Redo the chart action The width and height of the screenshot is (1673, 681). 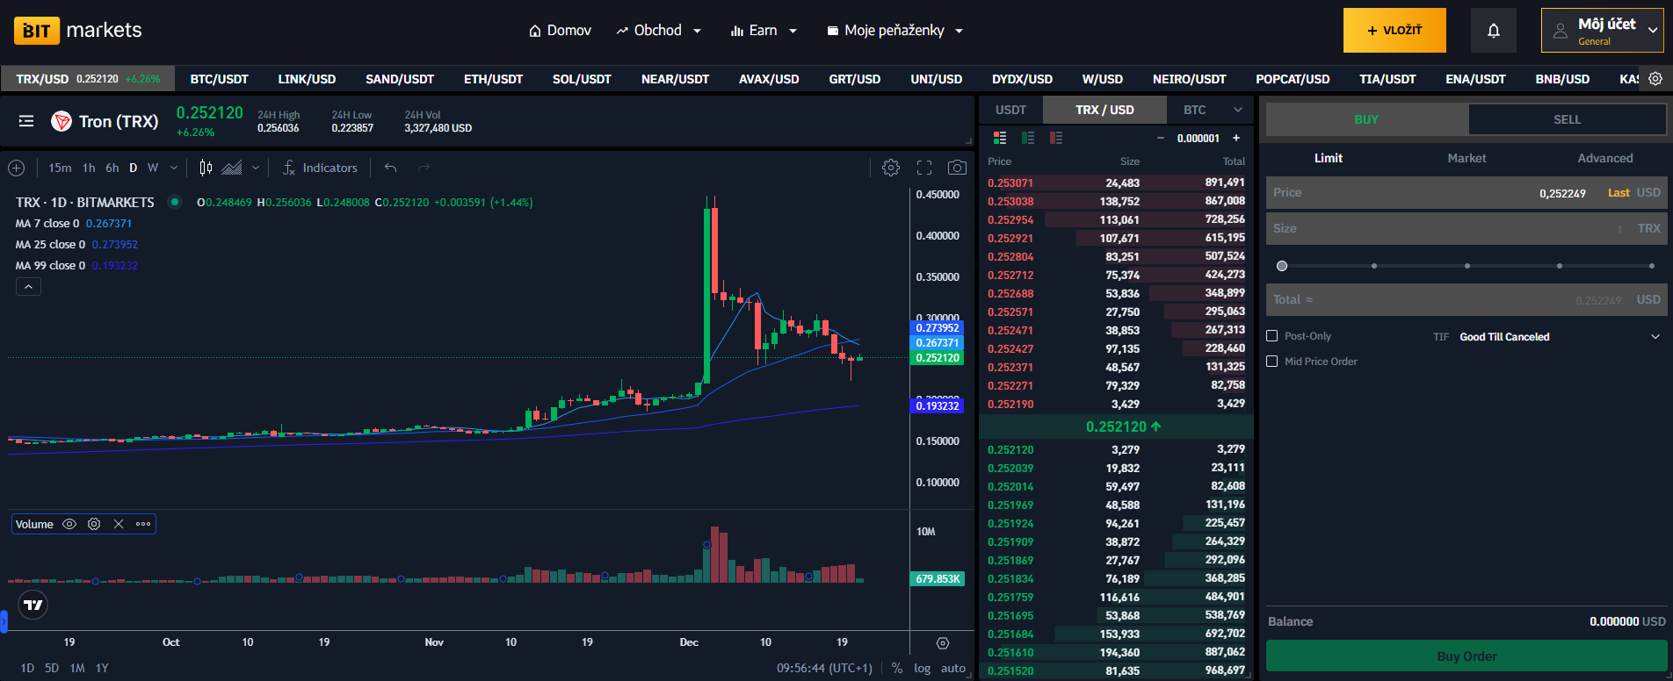(424, 168)
